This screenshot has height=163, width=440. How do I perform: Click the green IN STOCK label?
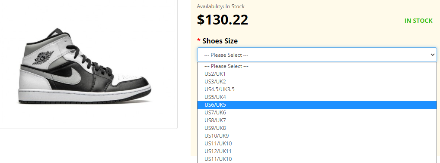click(x=418, y=21)
